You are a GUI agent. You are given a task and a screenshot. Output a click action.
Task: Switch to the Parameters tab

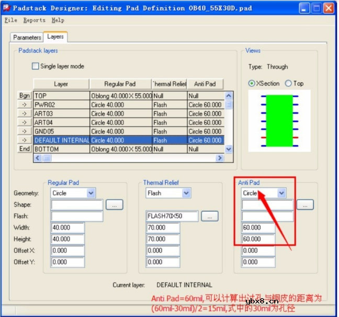27,38
